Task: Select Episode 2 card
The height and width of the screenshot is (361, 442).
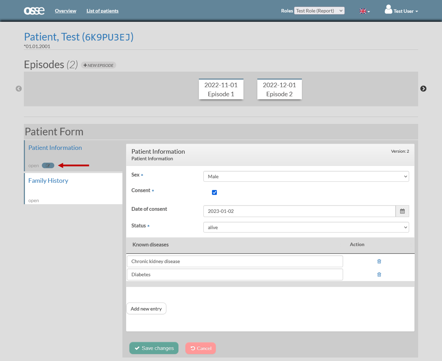Action: [x=279, y=89]
